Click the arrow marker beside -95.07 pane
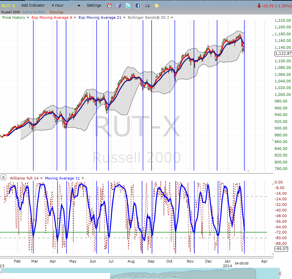Screen dimensions: 292x279 [273, 254]
